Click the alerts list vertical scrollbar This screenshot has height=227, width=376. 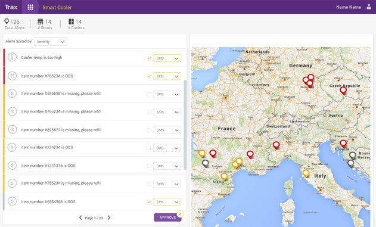coord(185,125)
